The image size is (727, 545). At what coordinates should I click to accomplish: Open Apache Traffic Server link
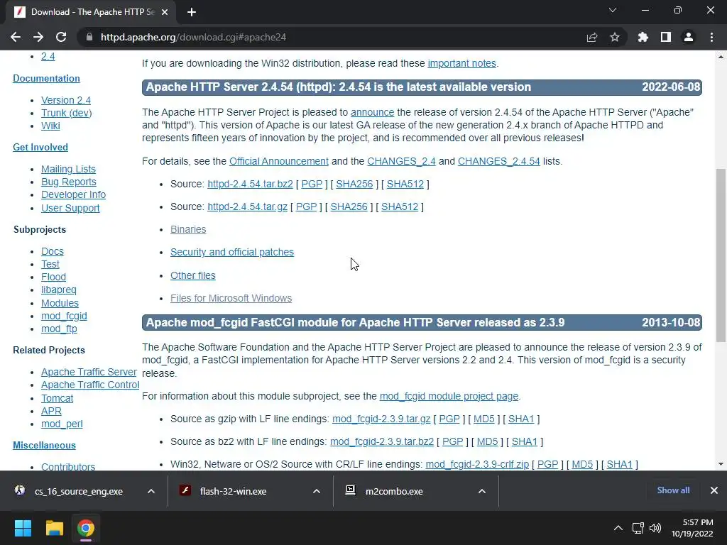89,372
